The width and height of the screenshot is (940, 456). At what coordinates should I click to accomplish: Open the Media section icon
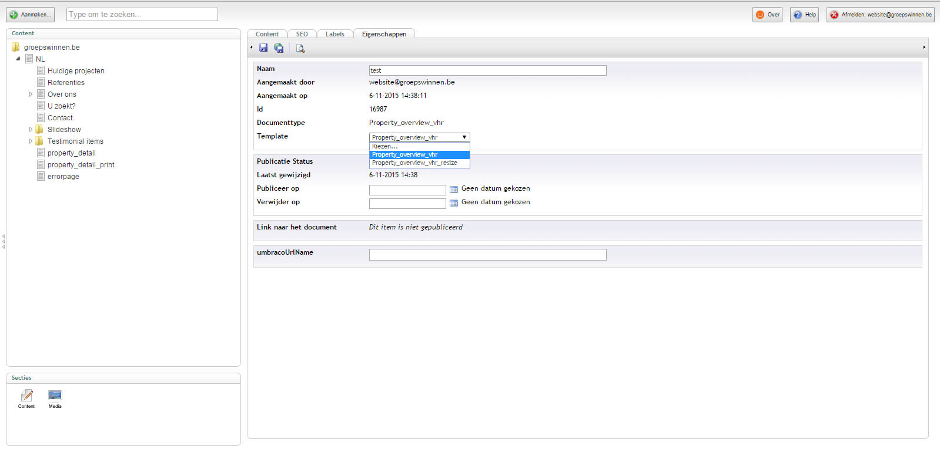55,397
